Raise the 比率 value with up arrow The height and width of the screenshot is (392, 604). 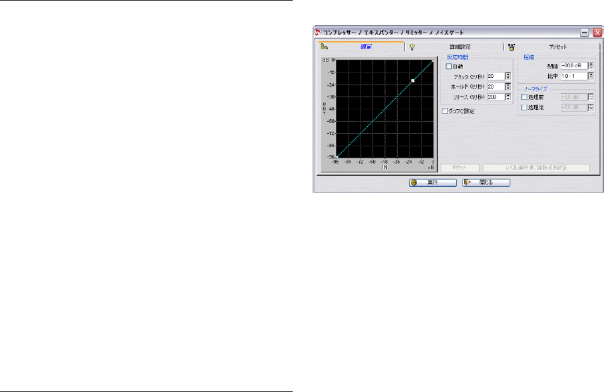[591, 75]
